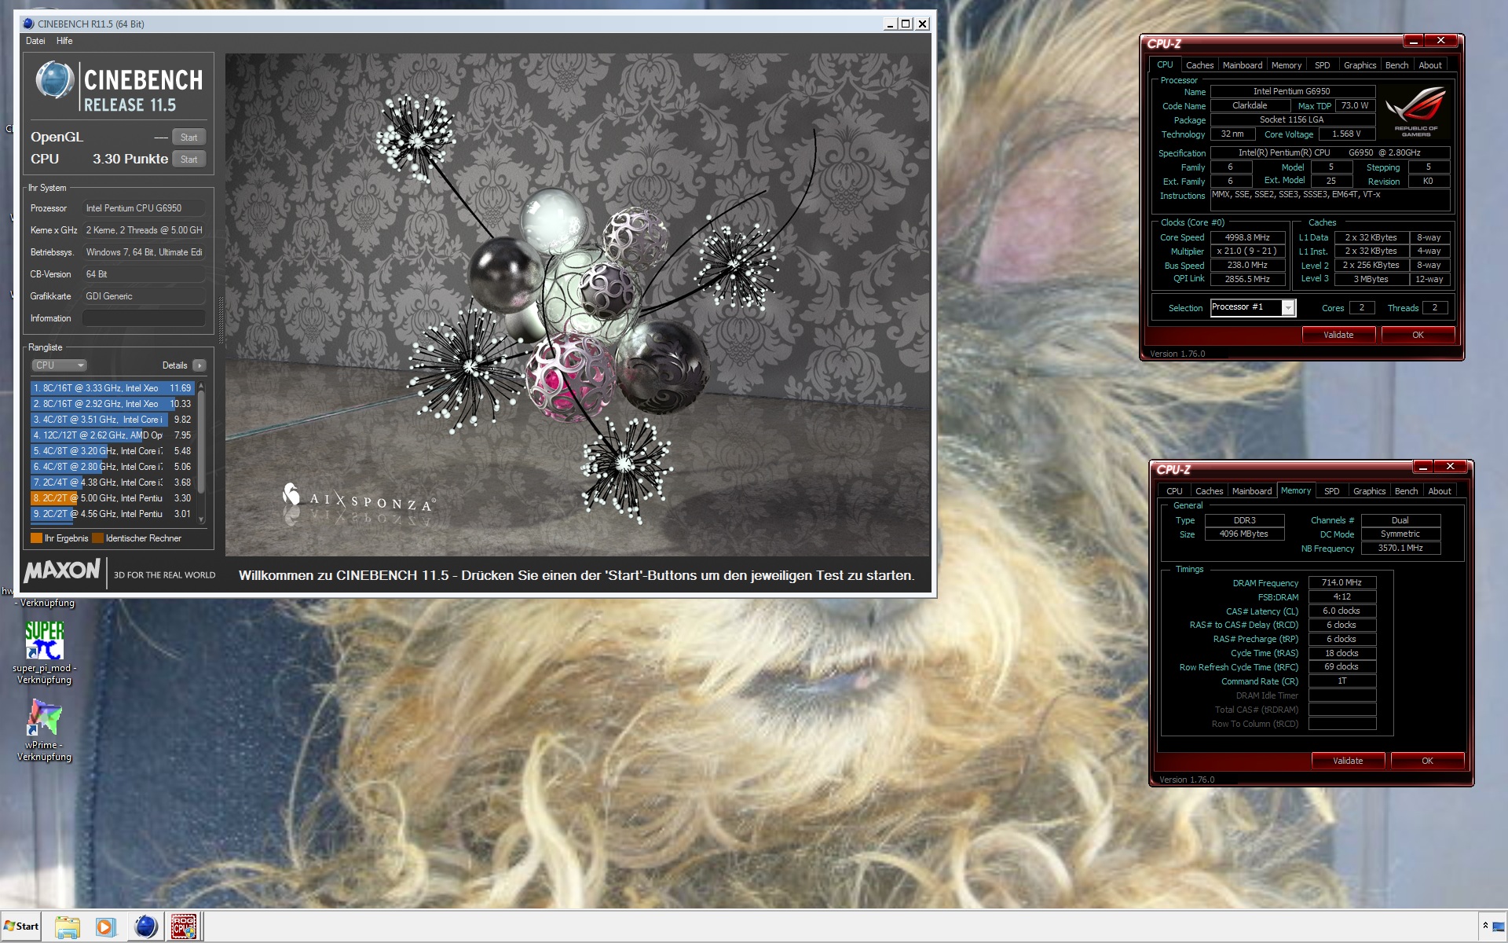Click OK in the upper CPU-Z window
Screen dimensions: 1508x943
tap(1418, 335)
